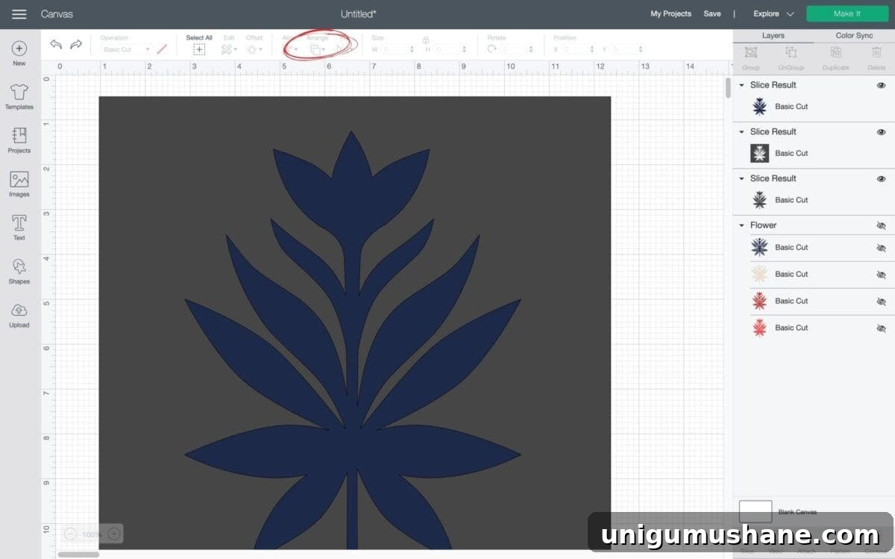Show the hidden cream flower layer
This screenshot has height=559, width=895.
tap(881, 275)
